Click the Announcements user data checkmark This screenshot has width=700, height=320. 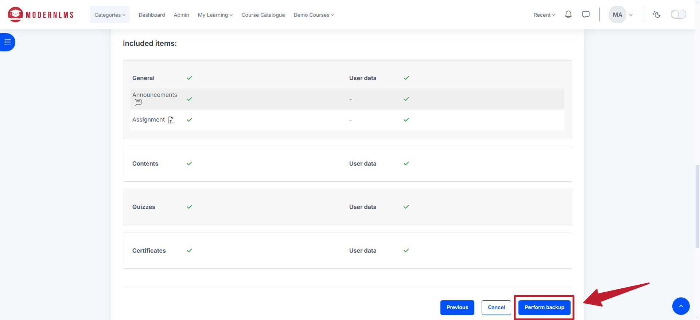[406, 99]
